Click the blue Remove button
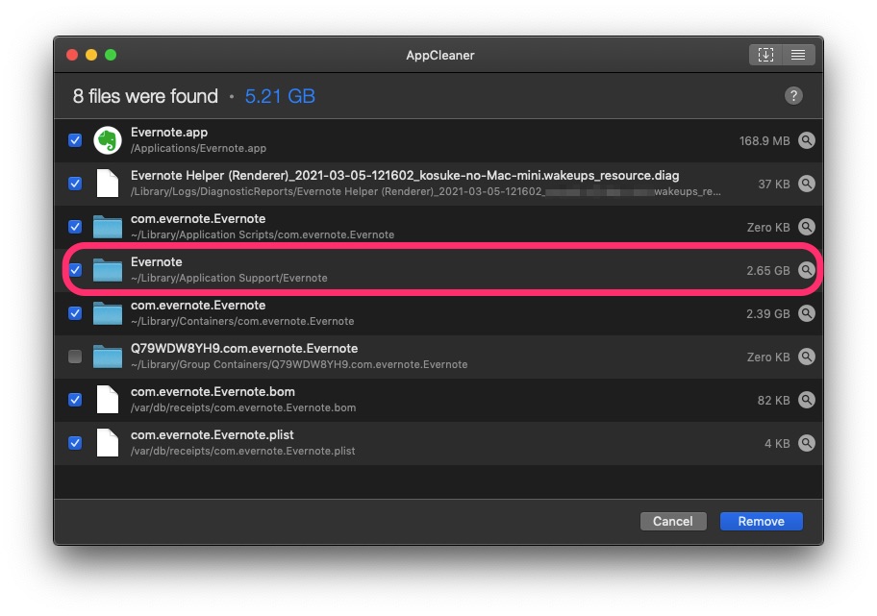The width and height of the screenshot is (877, 616). point(762,521)
